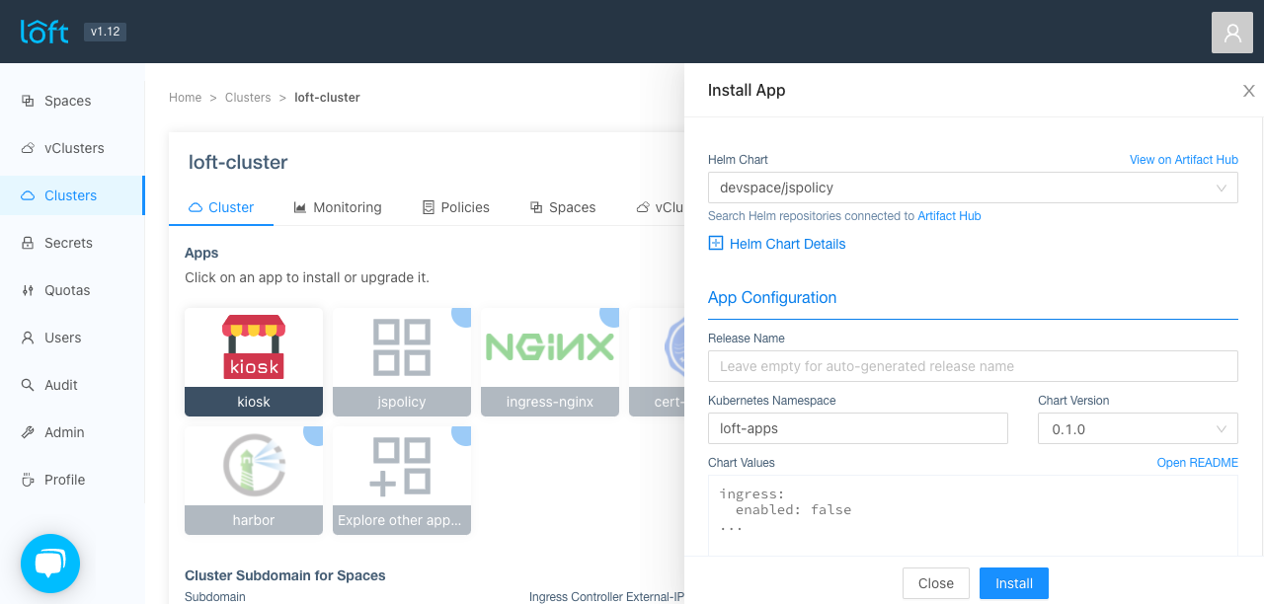Open the View on Artifact Hub link
Viewport: 1264px width, 604px height.
(x=1183, y=160)
